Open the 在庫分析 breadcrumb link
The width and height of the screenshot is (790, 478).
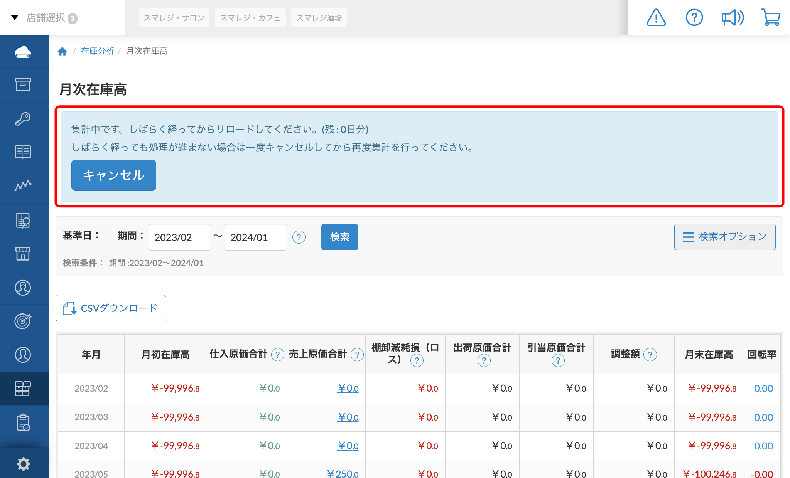97,51
